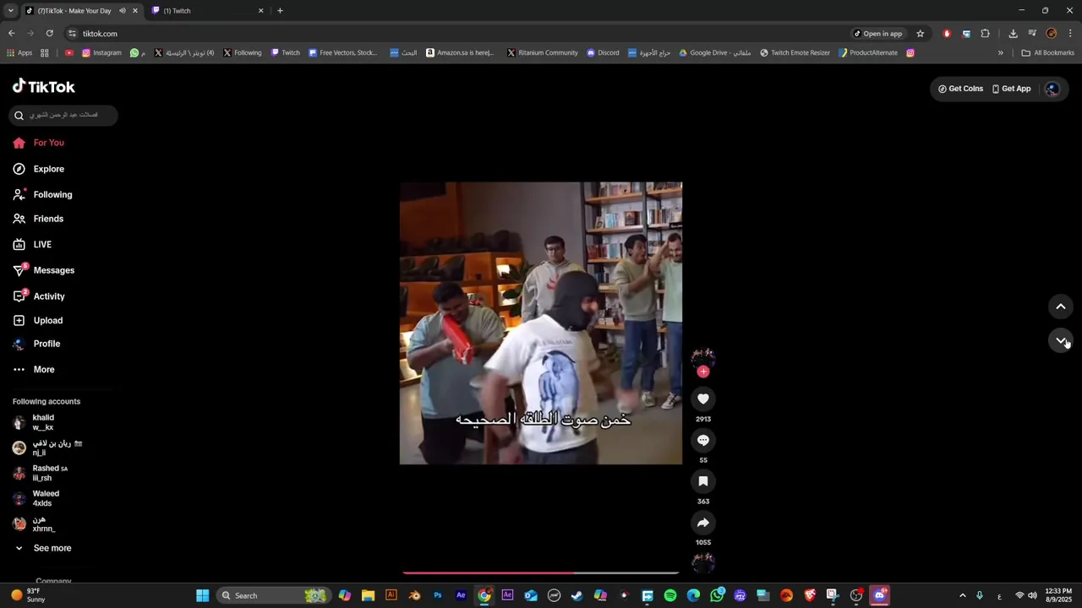Switch to the Twitch browser tab
This screenshot has width=1082, height=608.
(208, 11)
